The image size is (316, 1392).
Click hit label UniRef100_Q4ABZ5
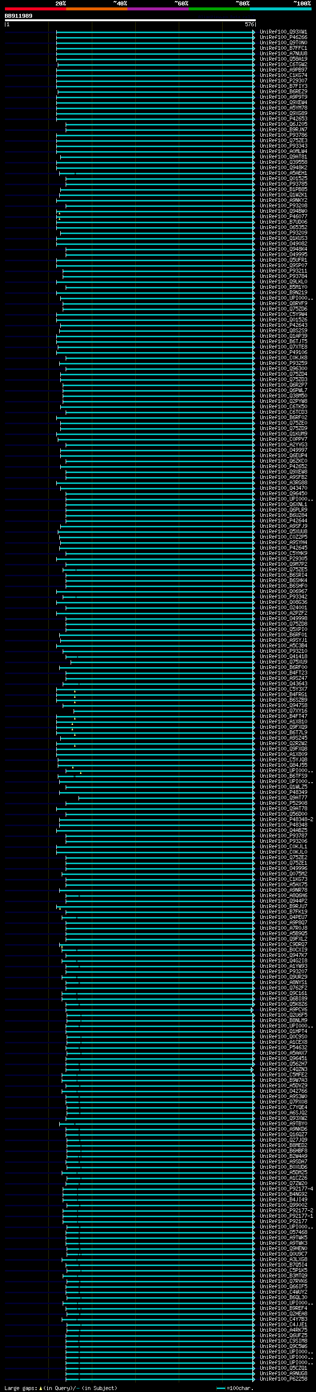coord(283,831)
